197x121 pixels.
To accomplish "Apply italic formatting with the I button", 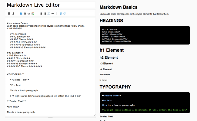I will 13,14.
